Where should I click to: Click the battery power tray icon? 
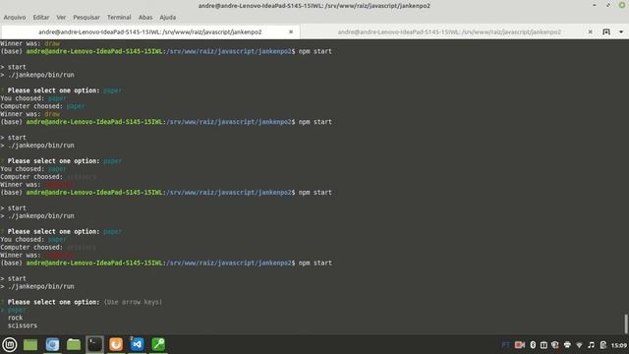pos(602,345)
